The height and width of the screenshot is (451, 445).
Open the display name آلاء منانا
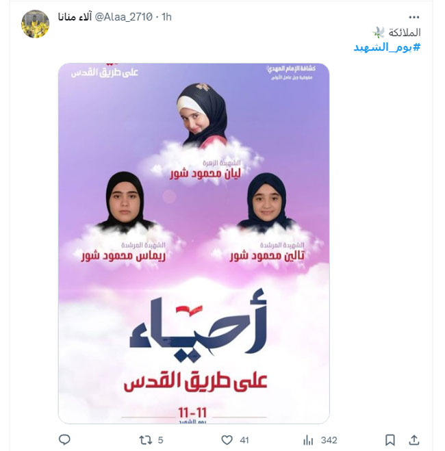point(75,17)
